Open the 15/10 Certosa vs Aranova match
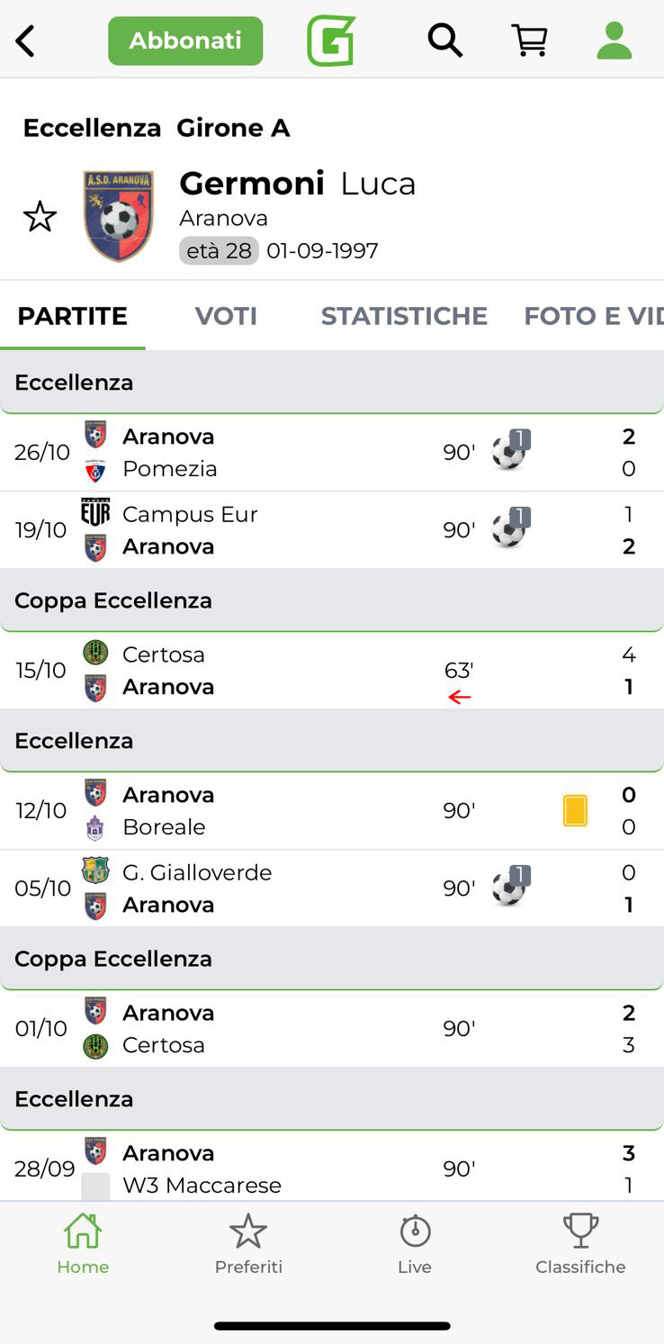 (270, 671)
